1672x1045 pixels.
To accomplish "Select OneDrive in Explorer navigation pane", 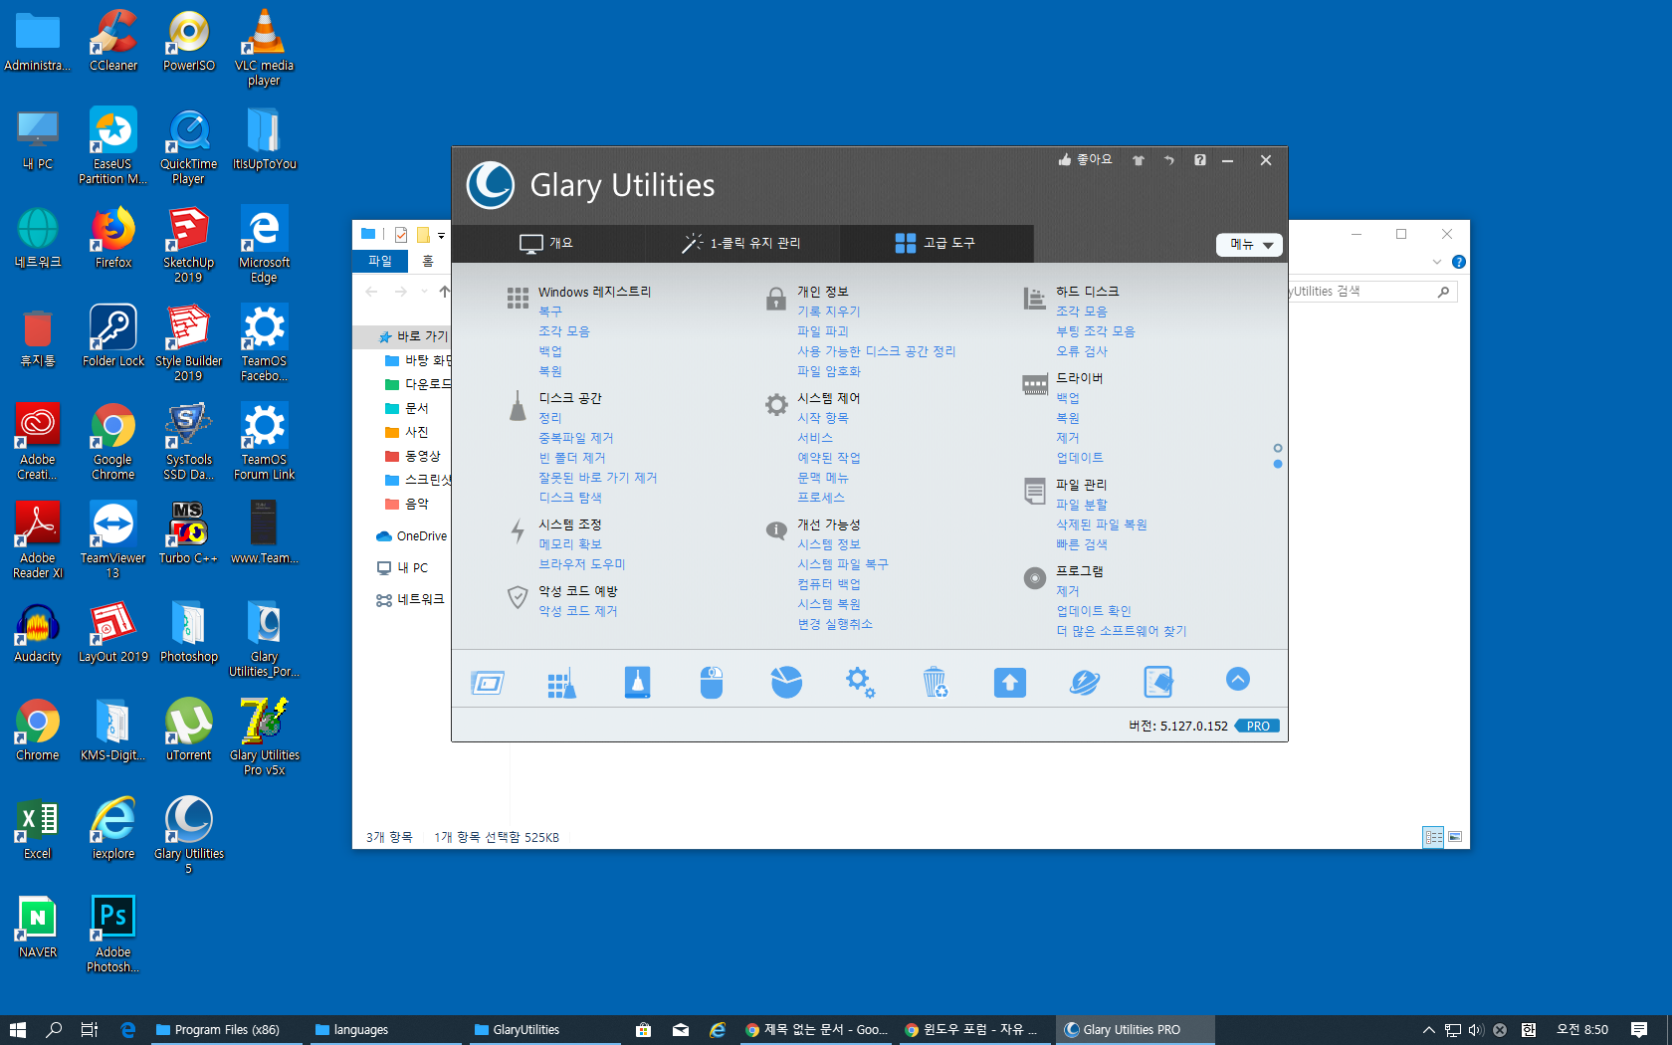I will [412, 536].
